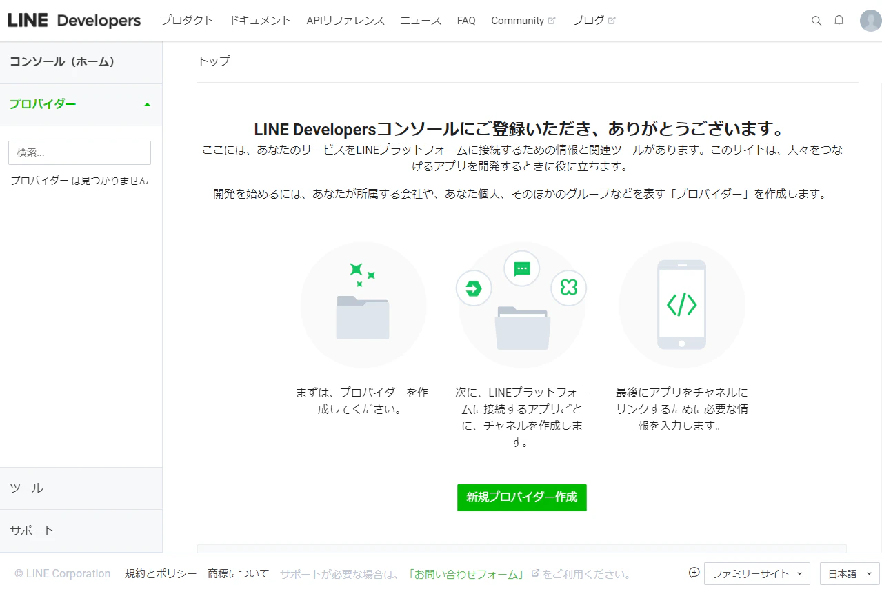Open the user profile avatar
Viewport: 882px width, 594px height.
(871, 21)
